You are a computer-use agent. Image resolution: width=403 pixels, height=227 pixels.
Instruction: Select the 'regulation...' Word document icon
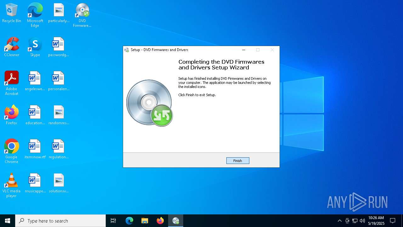pyautogui.click(x=59, y=150)
